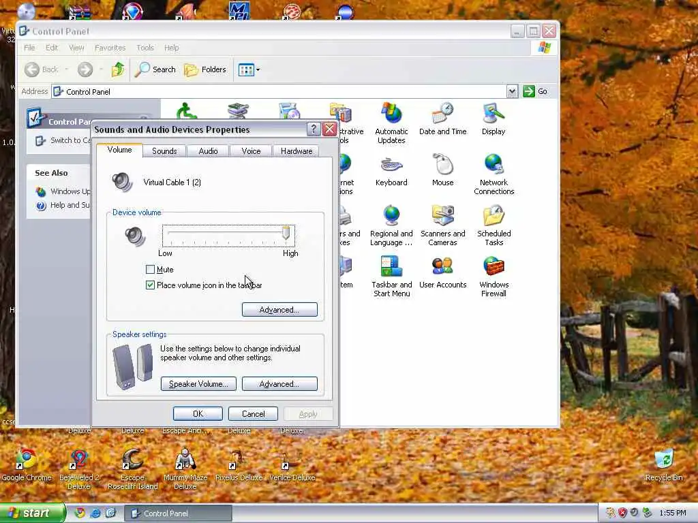The image size is (698, 523).
Task: Select the Volume tab
Action: tap(119, 150)
